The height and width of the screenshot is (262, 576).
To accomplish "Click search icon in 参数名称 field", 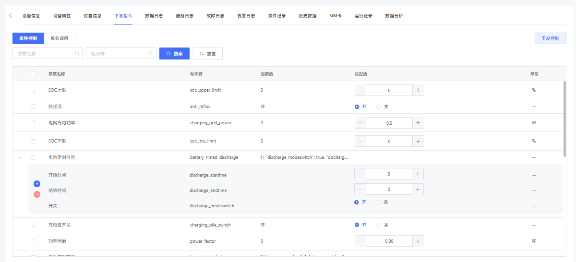I will point(77,54).
